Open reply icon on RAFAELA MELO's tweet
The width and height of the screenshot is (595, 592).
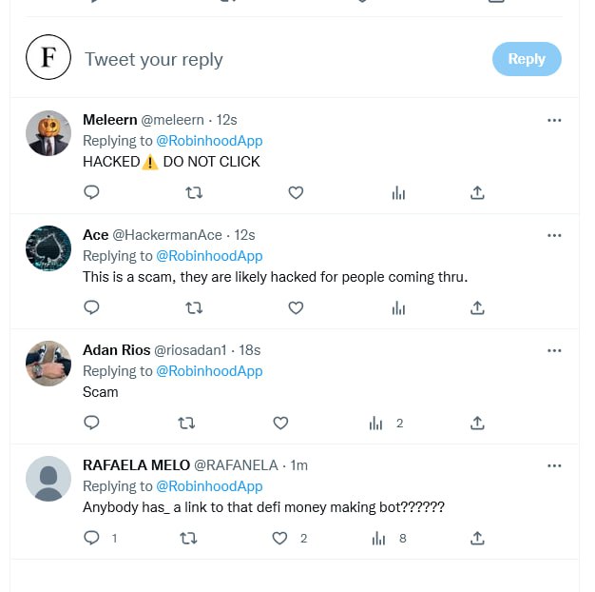[92, 538]
